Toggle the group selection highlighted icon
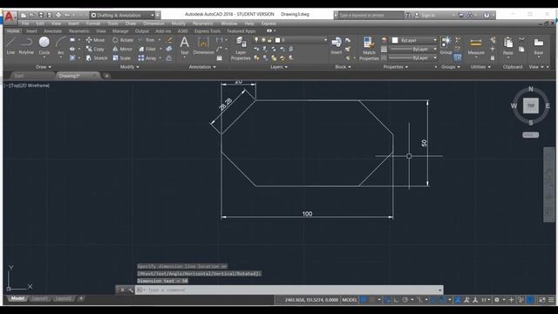 tap(458, 58)
